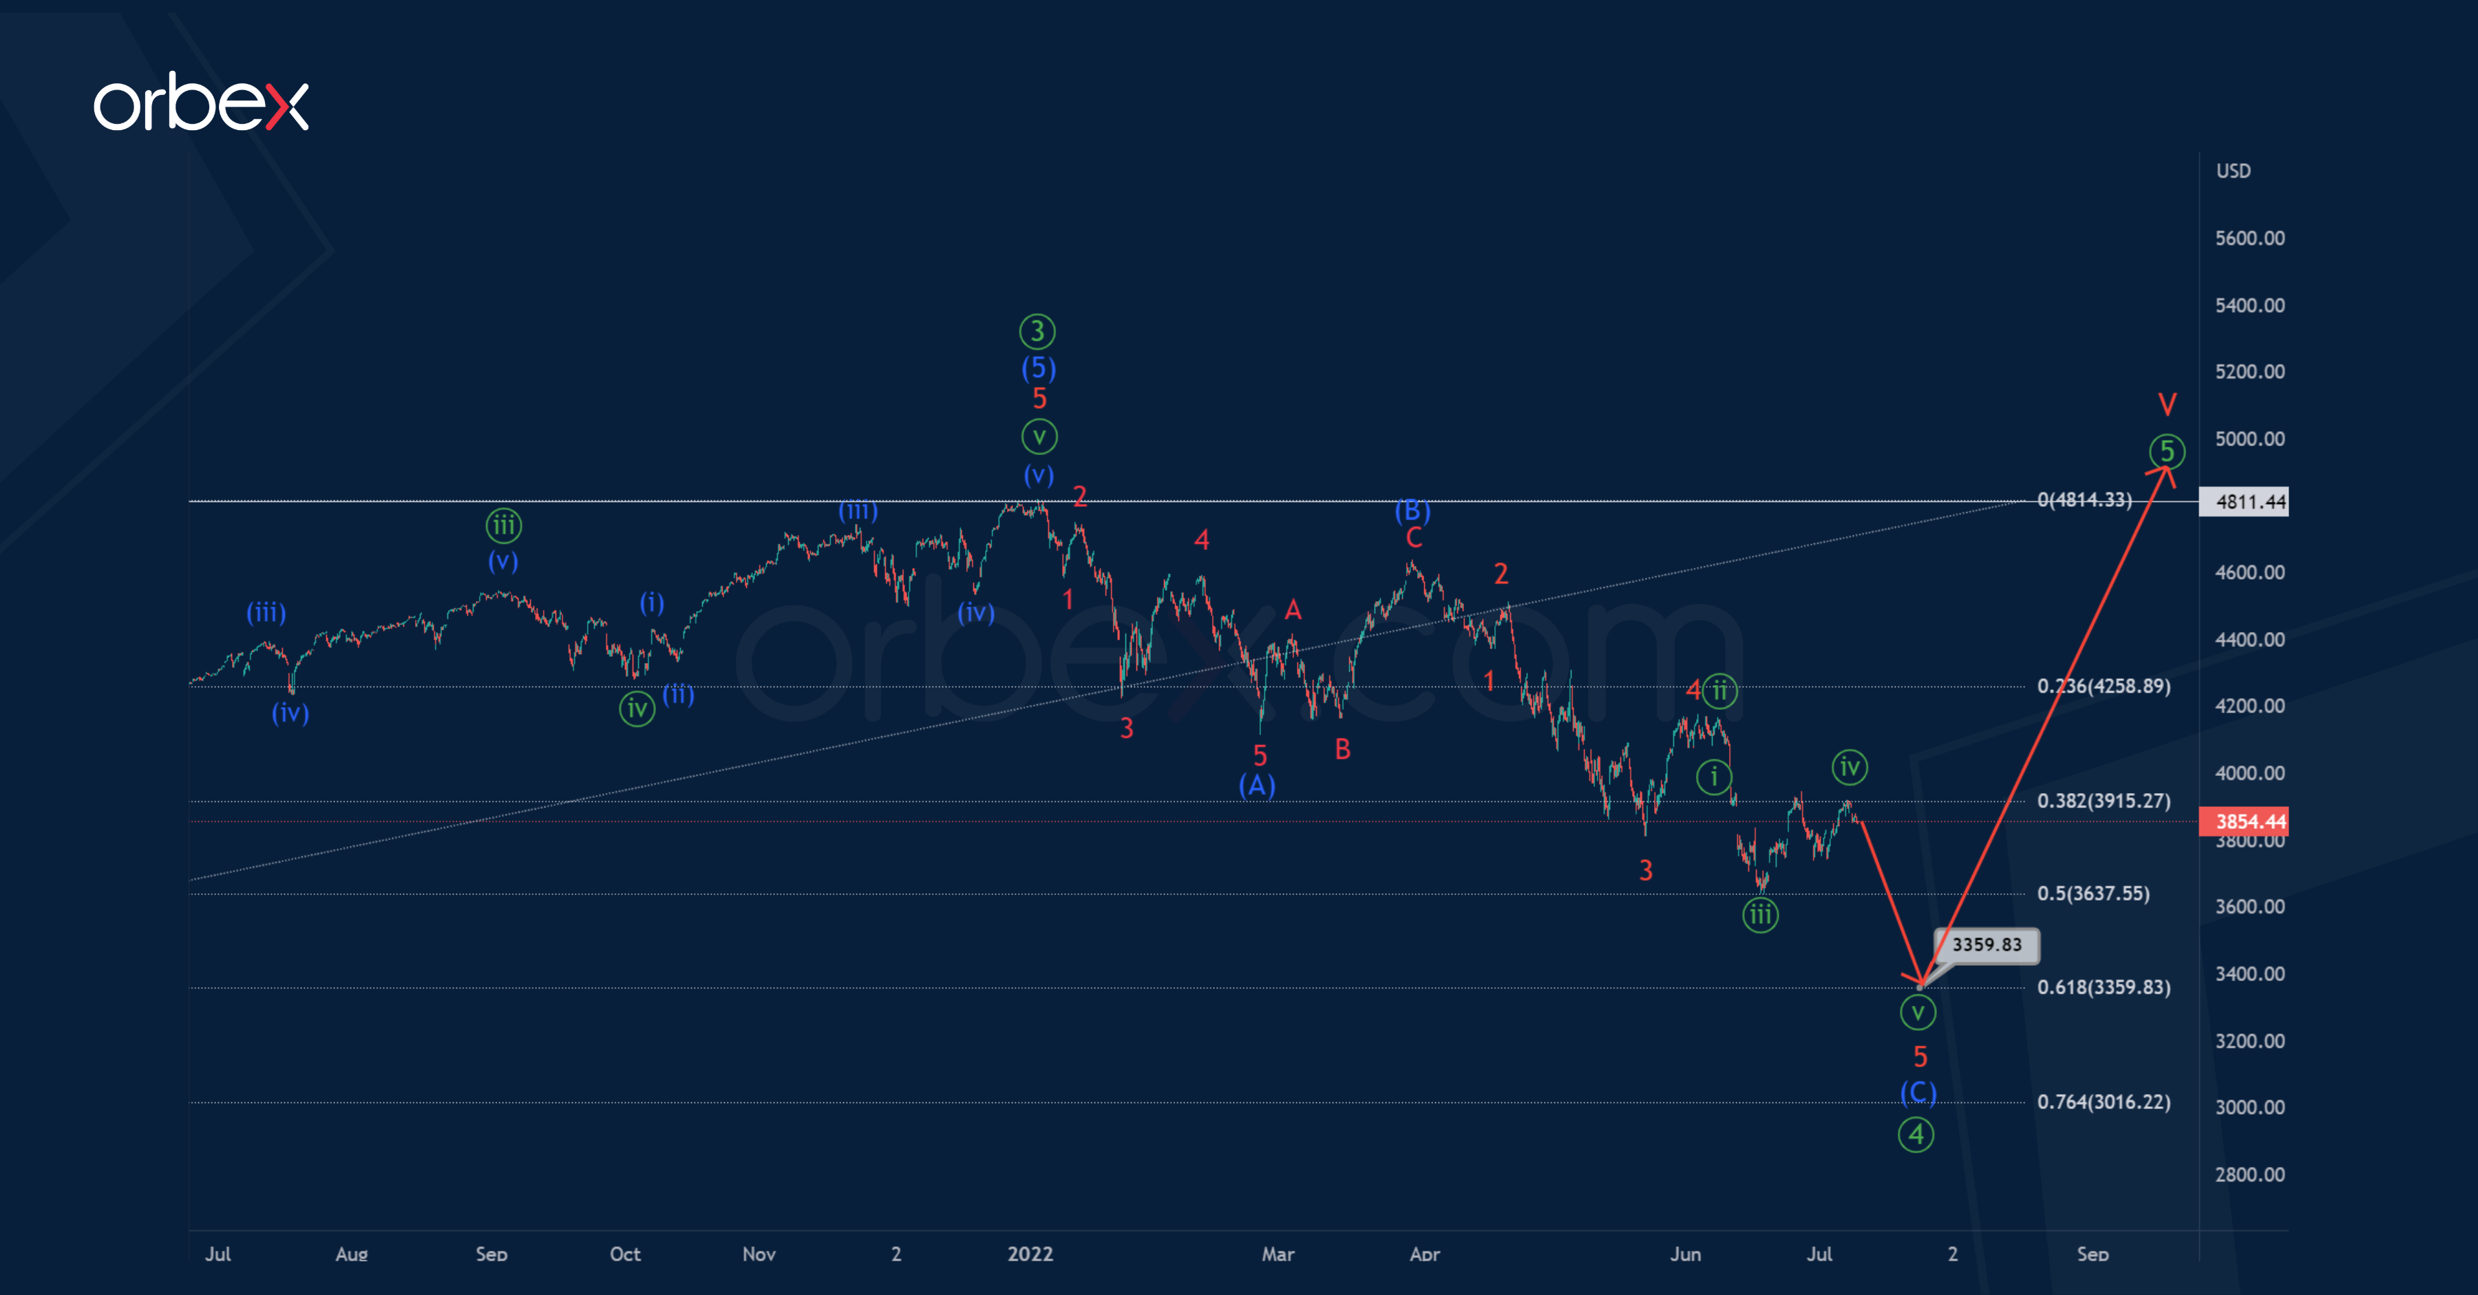This screenshot has height=1295, width=2478.
Task: Click the 0.236(4258.89) Fibonacci label
Action: pyautogui.click(x=2103, y=686)
